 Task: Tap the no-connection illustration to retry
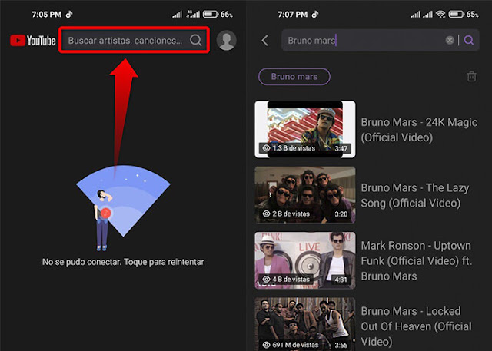(123, 207)
